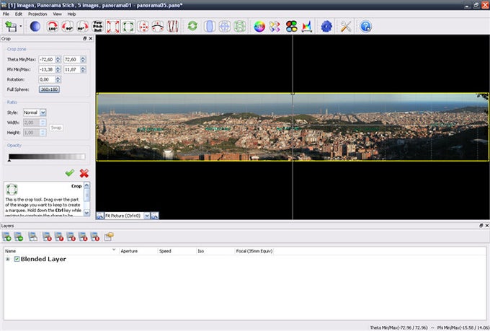
Task: Click the Theta Max field 72,60
Action: pyautogui.click(x=72, y=59)
